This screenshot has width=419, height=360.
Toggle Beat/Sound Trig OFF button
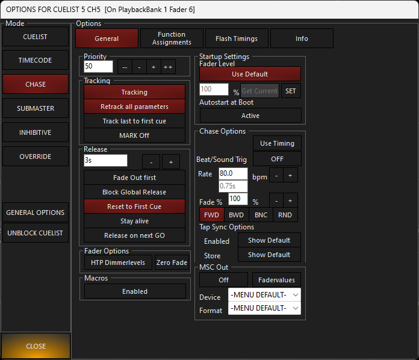[x=277, y=159]
